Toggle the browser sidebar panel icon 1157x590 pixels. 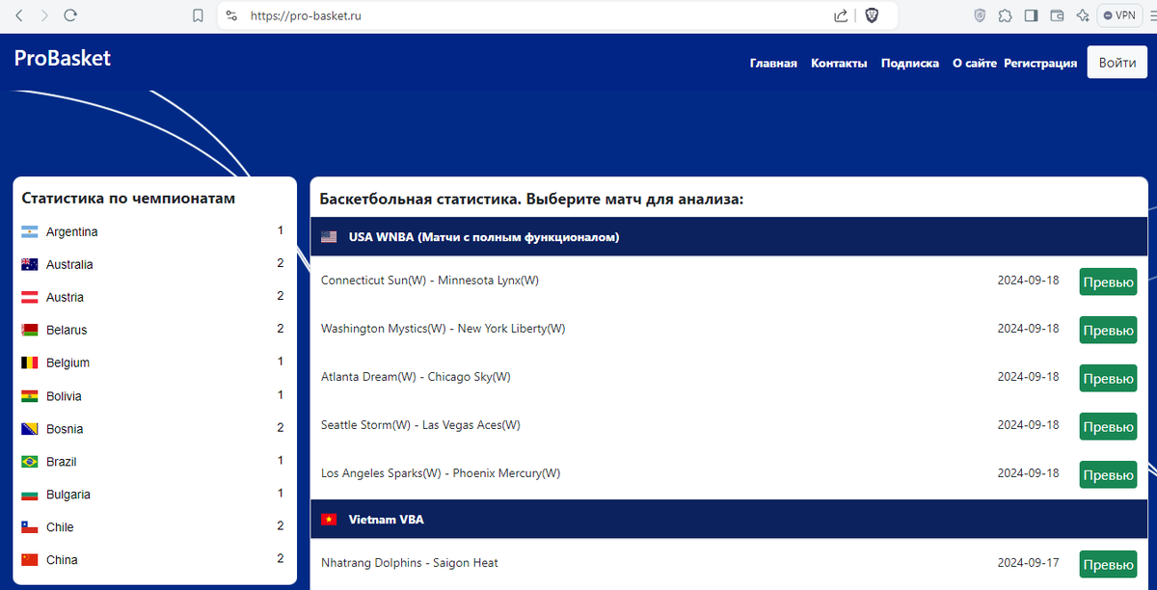pos(1031,15)
